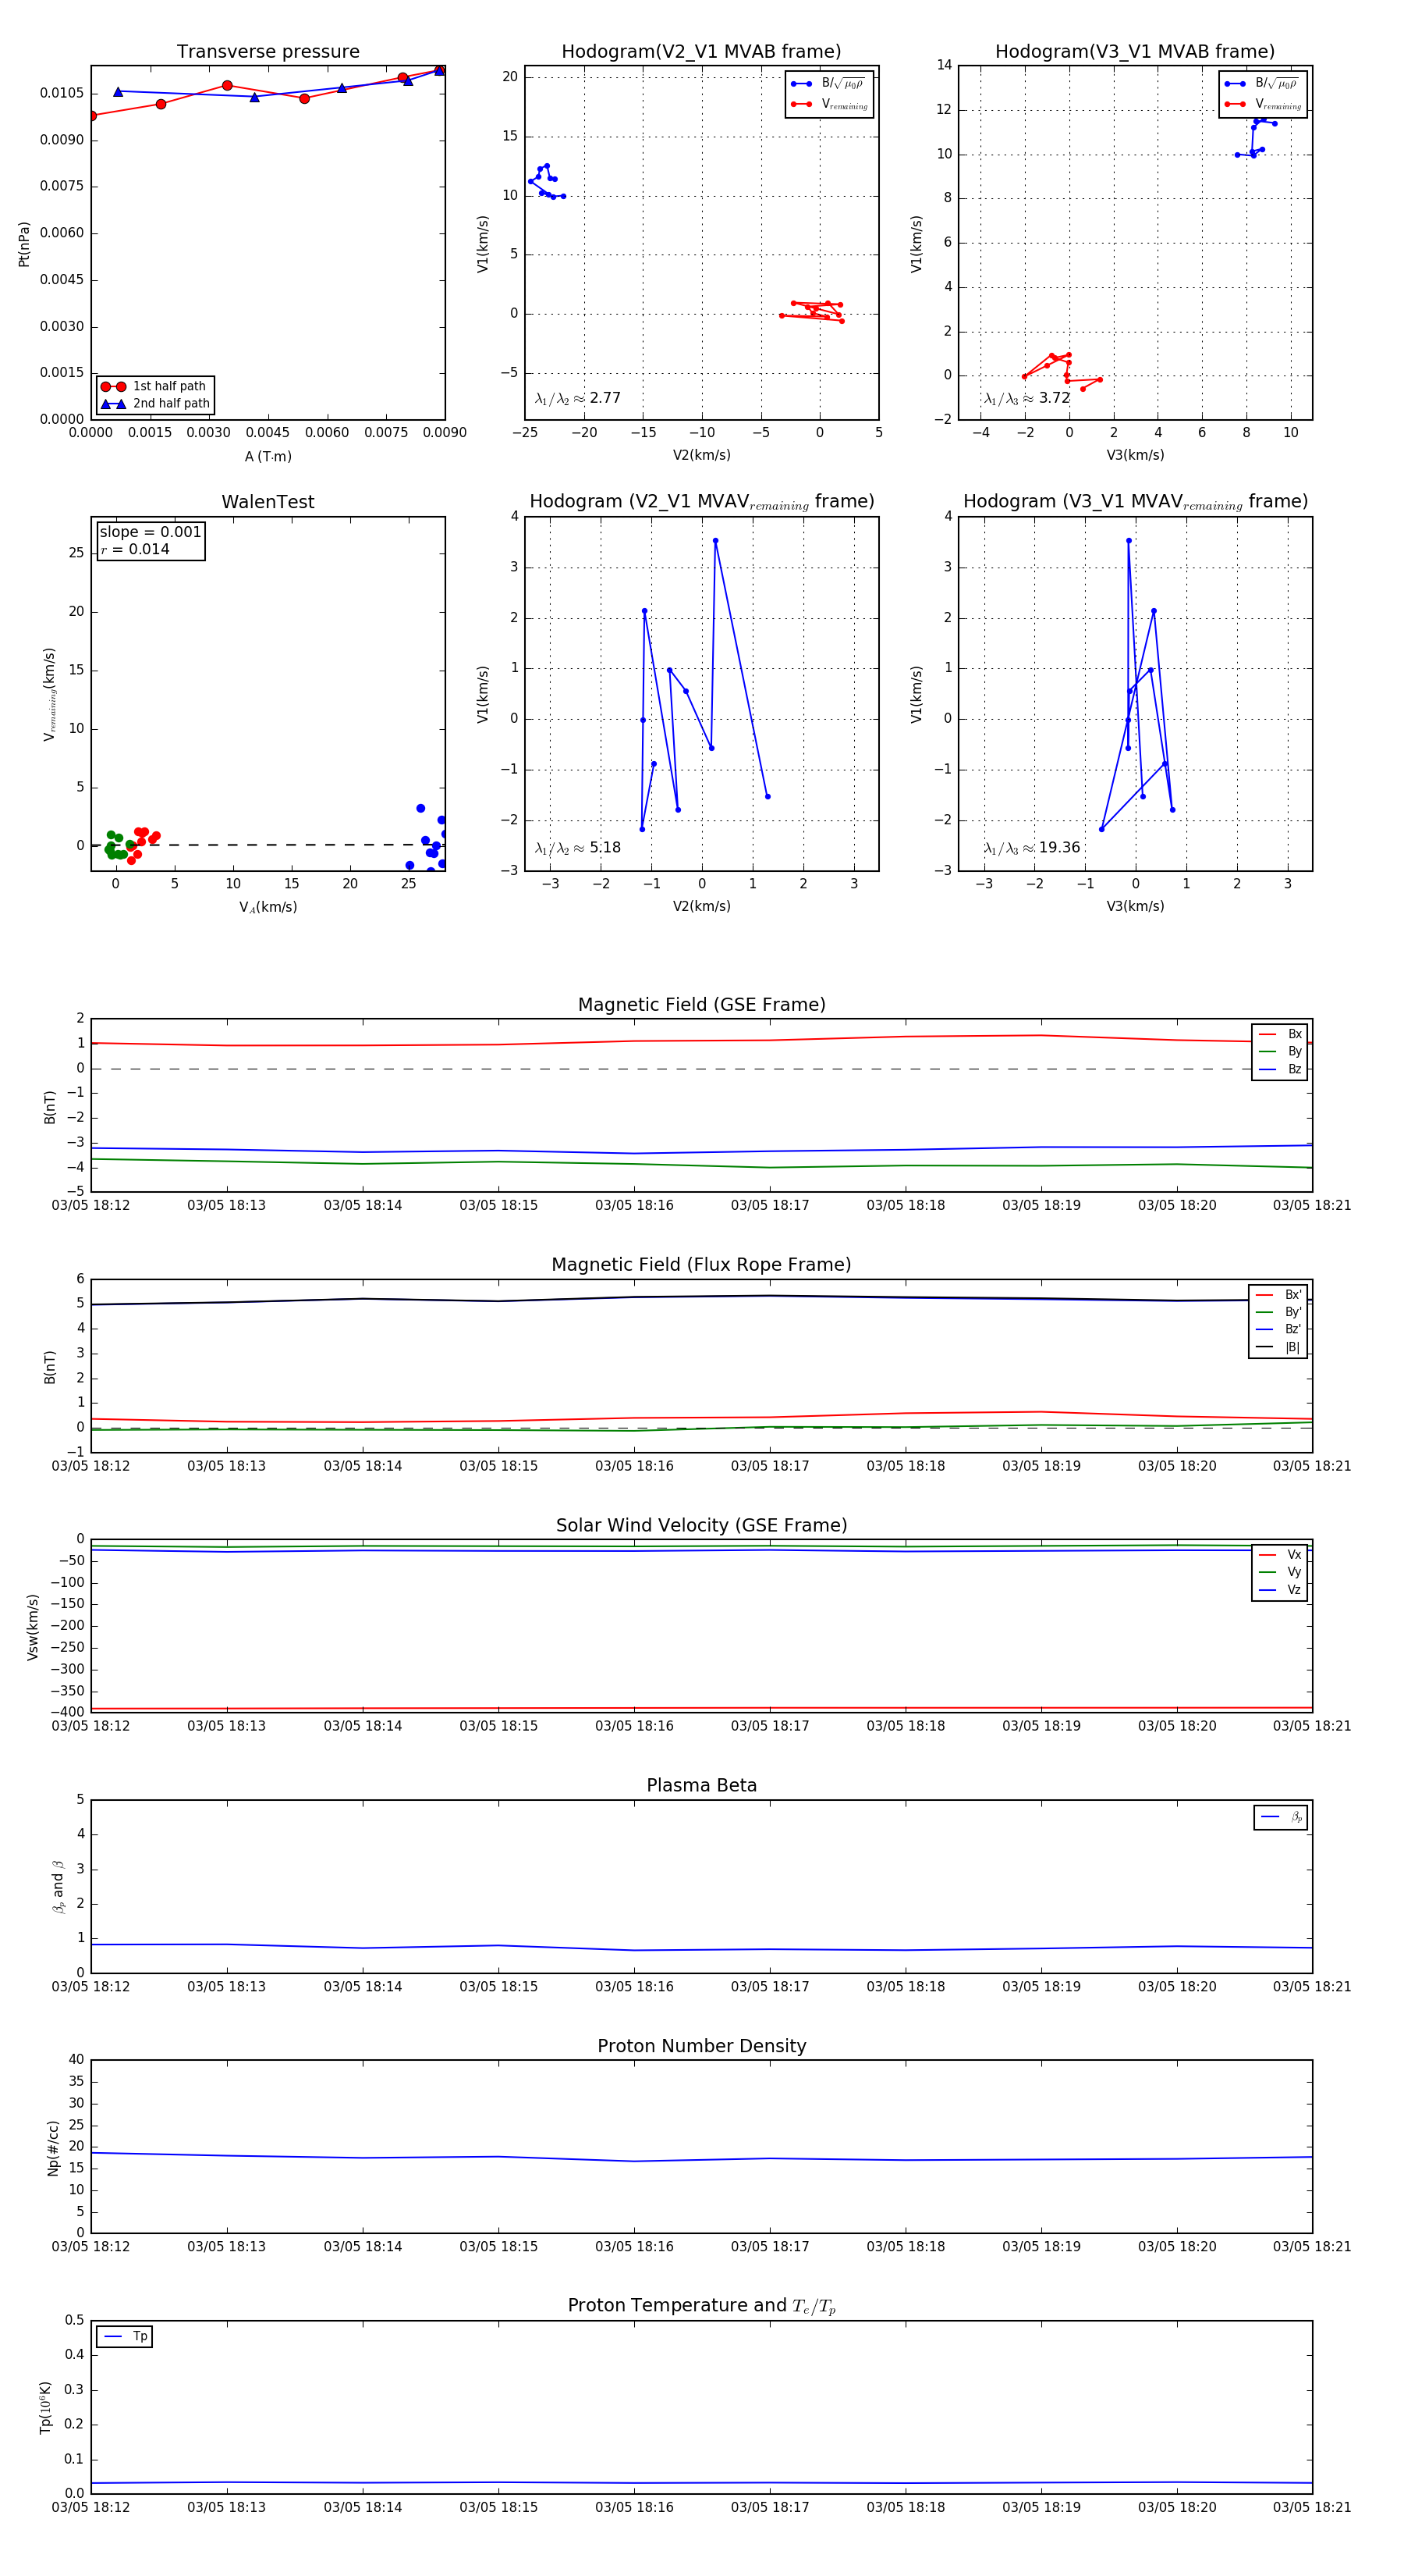Image resolution: width=1404 pixels, height=2576 pixels.
Task: Click the "Np(#/cc)" y-axis label
Action: (53, 2147)
